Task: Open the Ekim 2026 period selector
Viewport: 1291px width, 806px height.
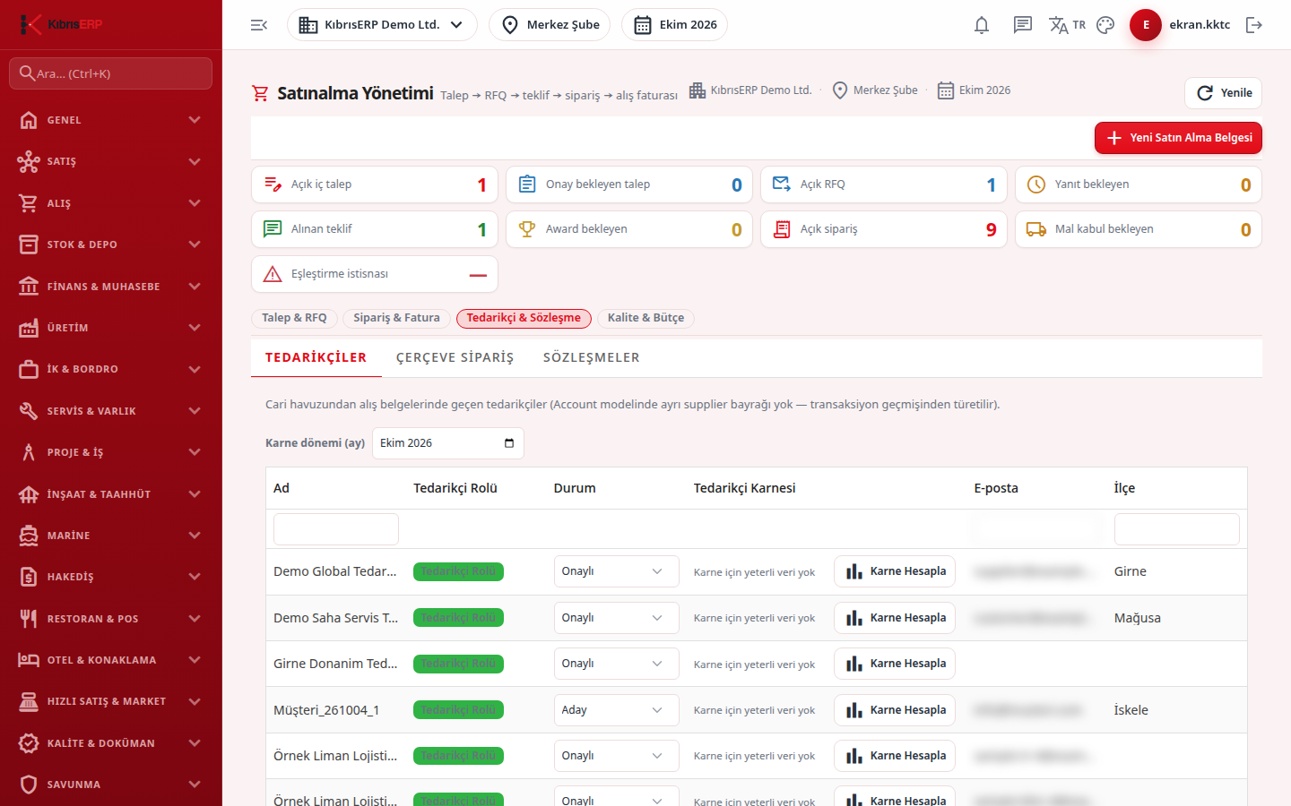Action: tap(674, 25)
